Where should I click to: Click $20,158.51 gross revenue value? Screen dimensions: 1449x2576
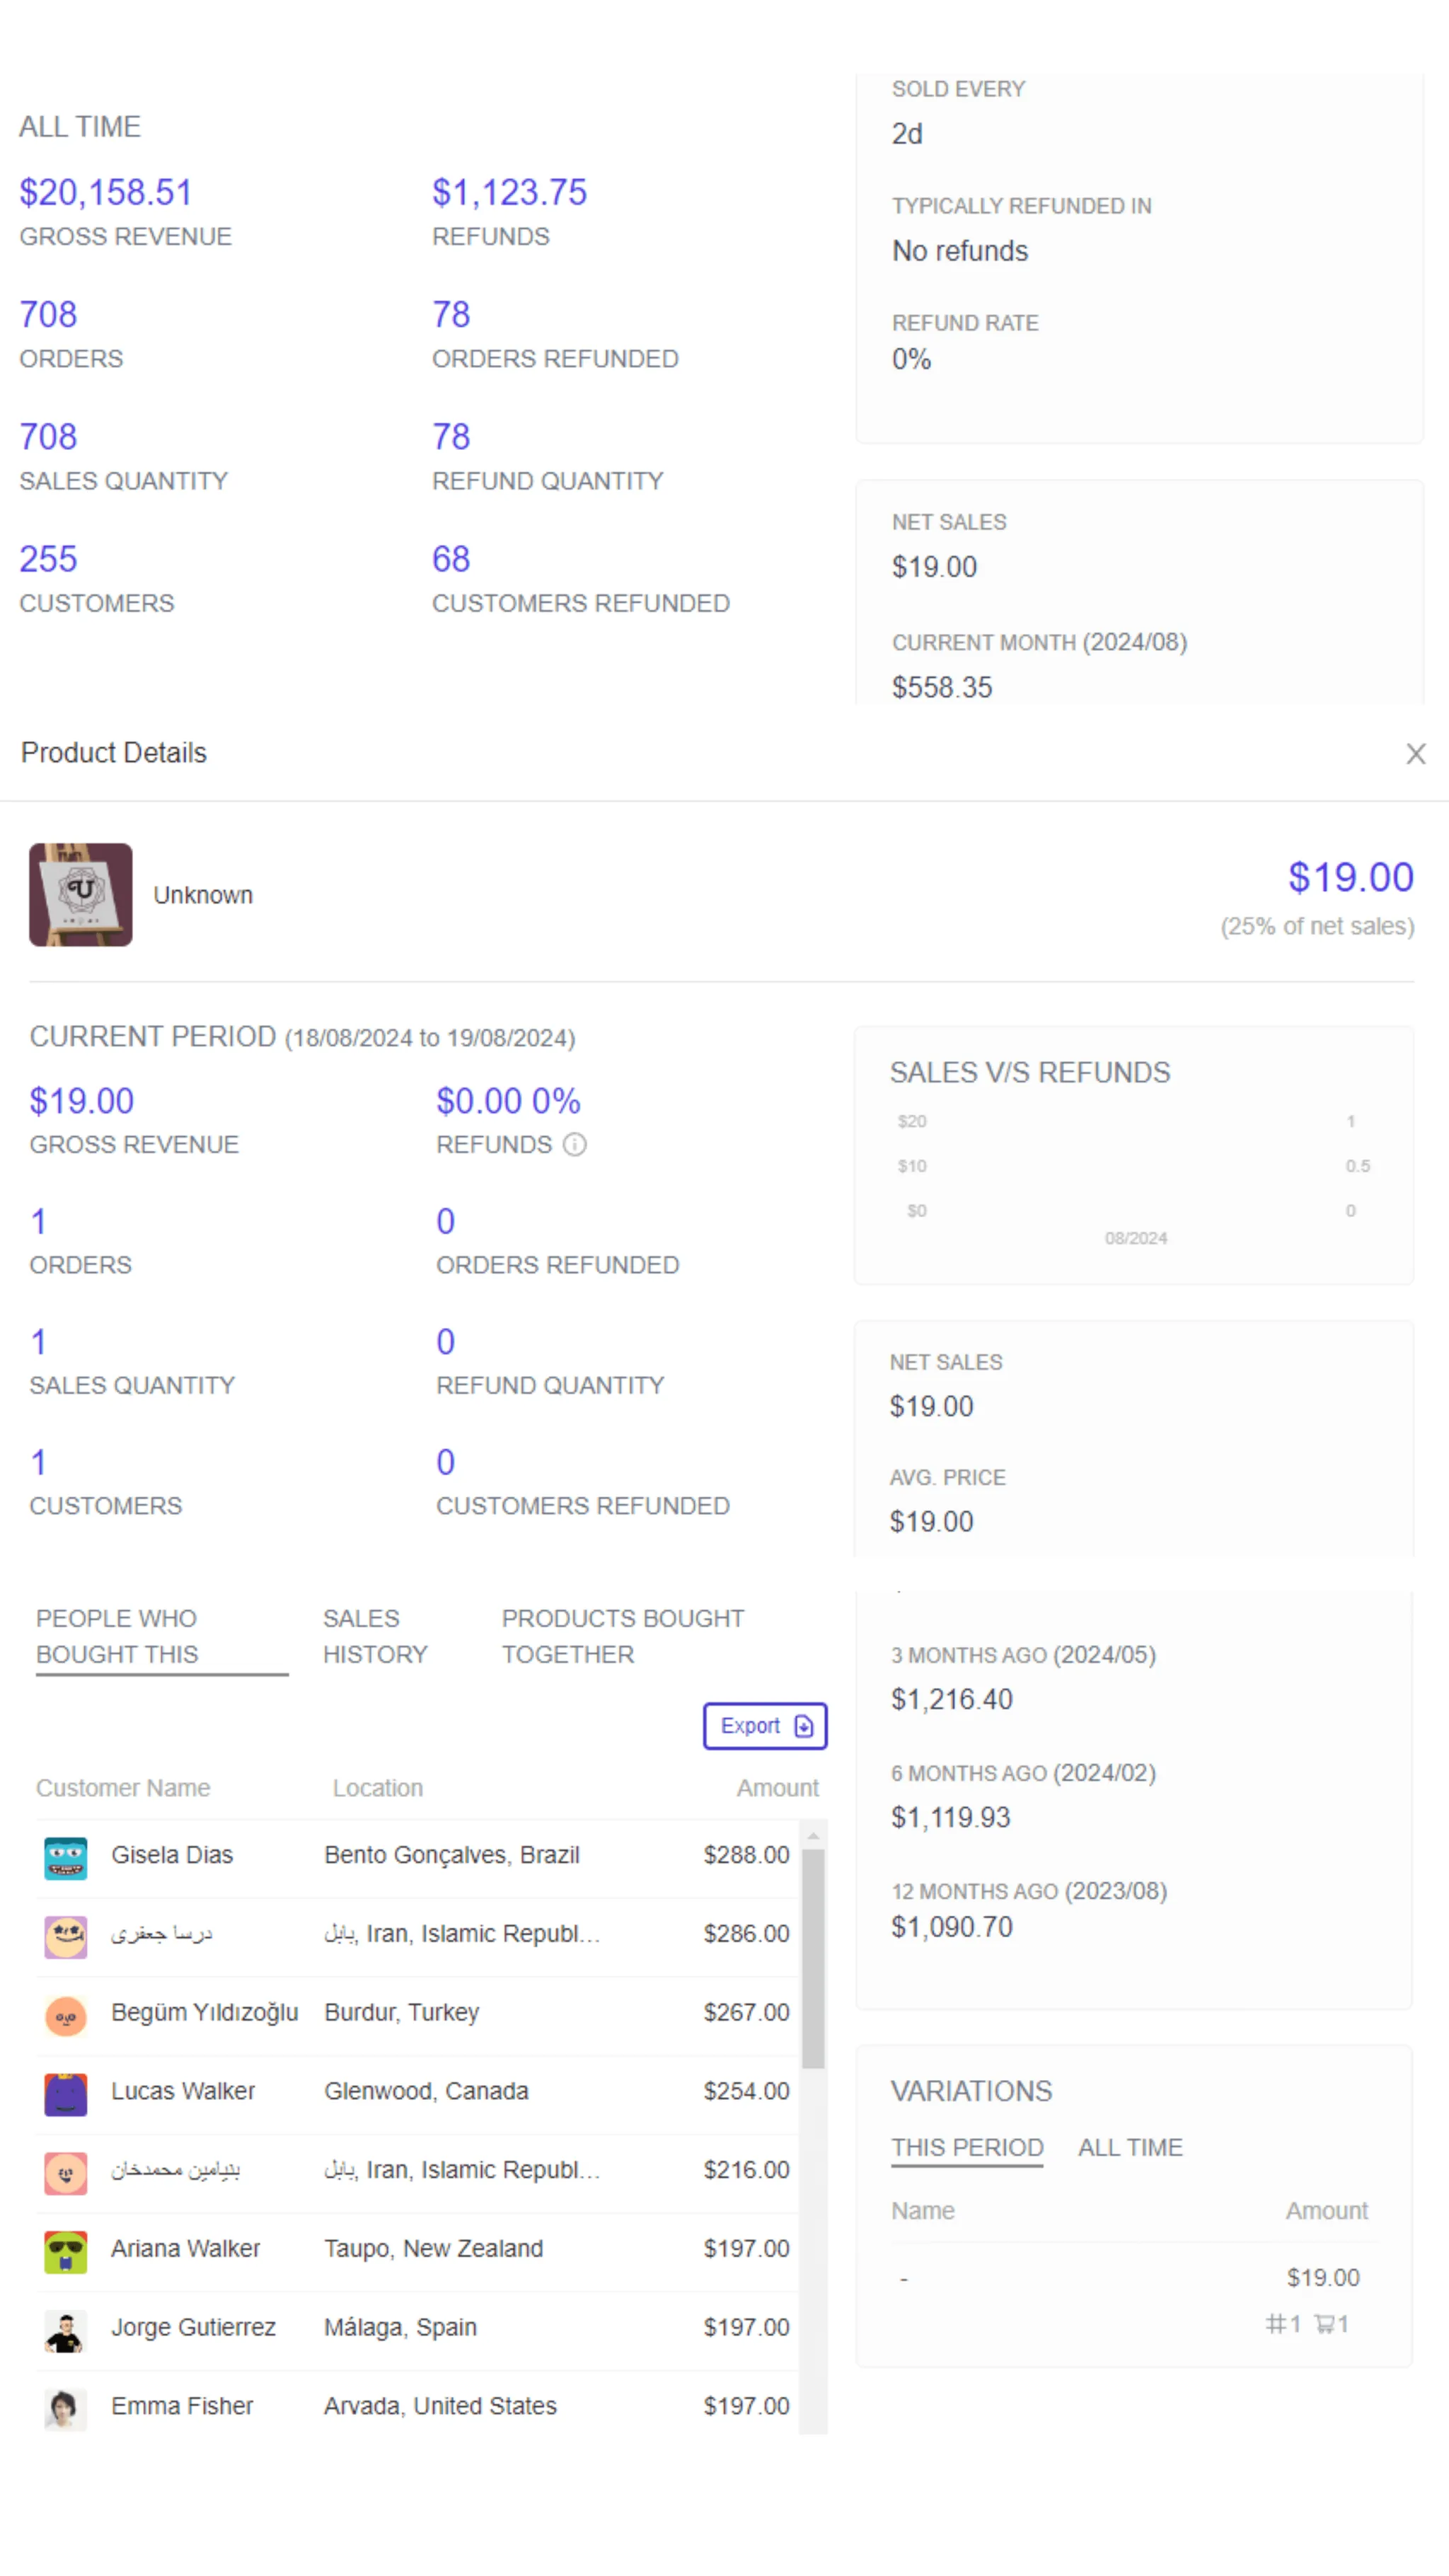pyautogui.click(x=106, y=192)
